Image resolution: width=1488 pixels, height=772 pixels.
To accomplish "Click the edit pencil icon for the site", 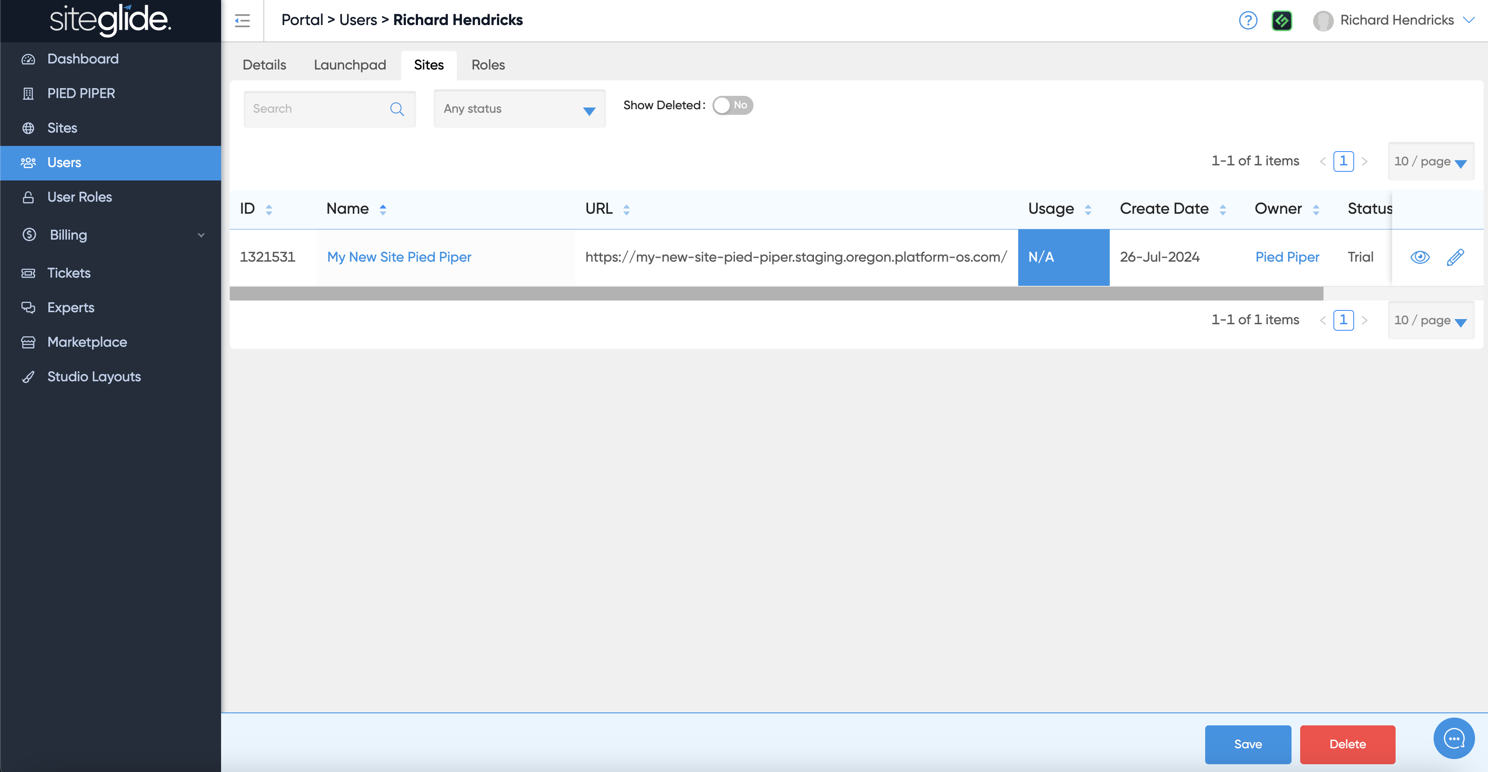I will coord(1455,257).
